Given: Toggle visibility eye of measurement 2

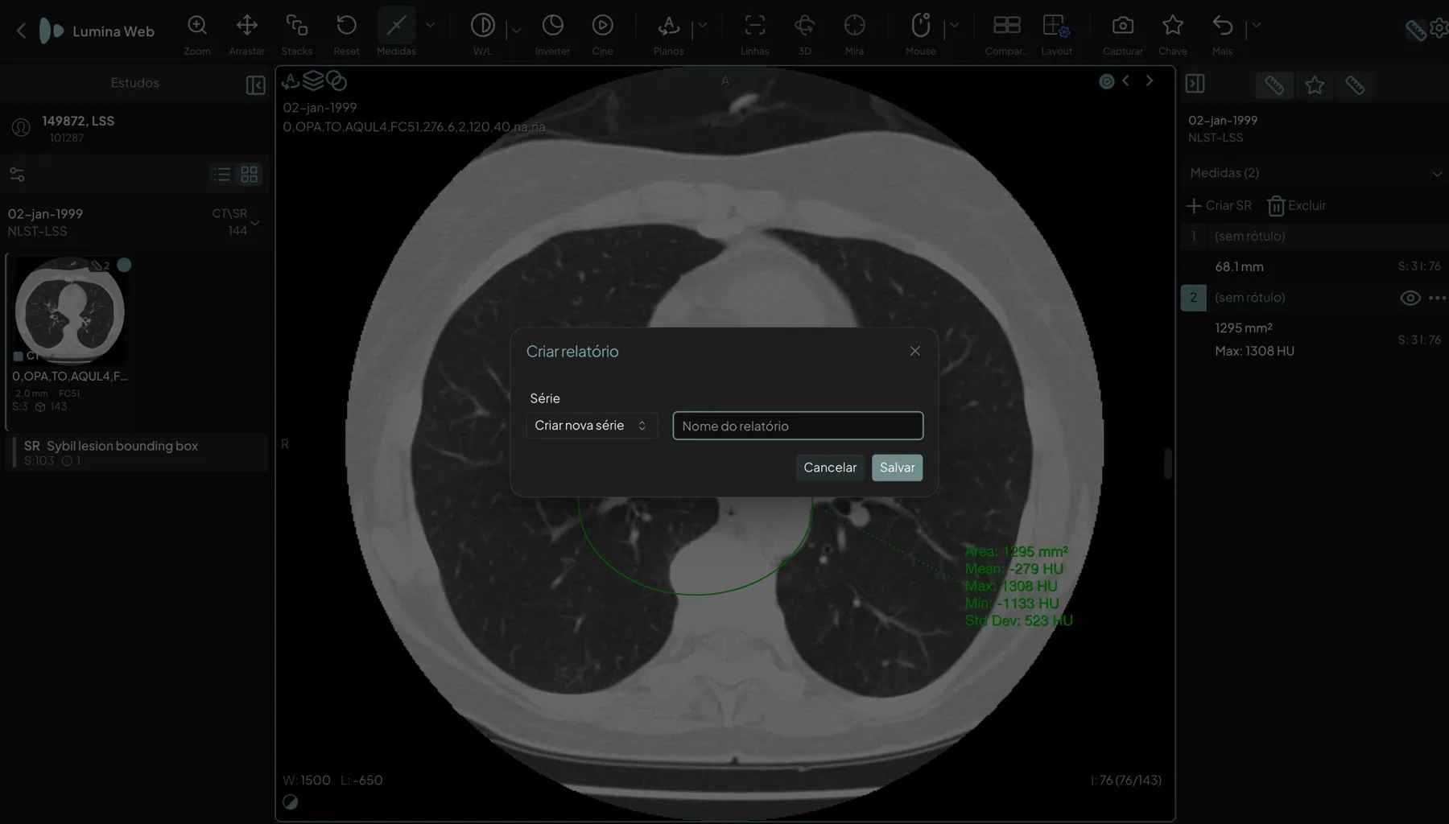Looking at the screenshot, I should pos(1410,298).
